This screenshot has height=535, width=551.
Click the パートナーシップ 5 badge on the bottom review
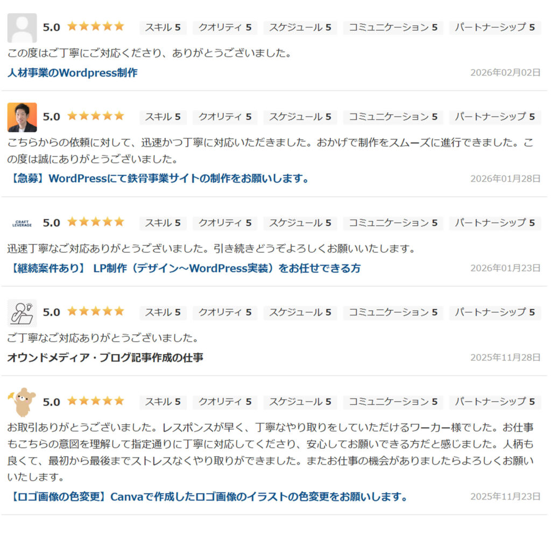[x=495, y=402]
